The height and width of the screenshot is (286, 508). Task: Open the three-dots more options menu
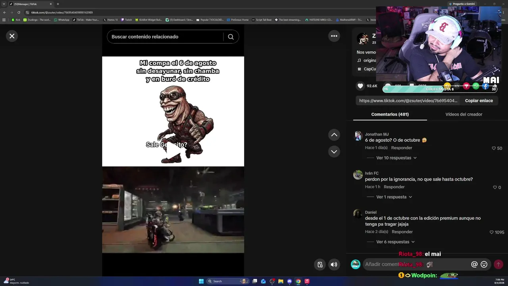(334, 36)
